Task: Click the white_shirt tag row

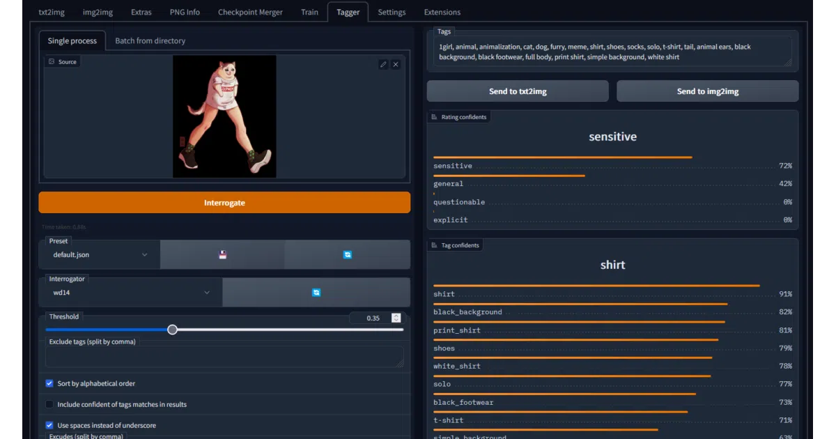Action: 612,363
